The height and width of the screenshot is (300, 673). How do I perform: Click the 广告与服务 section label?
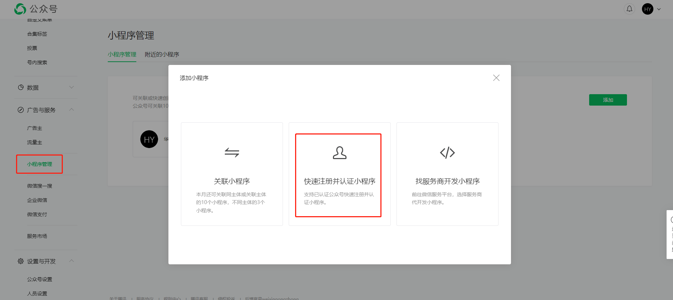pyautogui.click(x=41, y=110)
